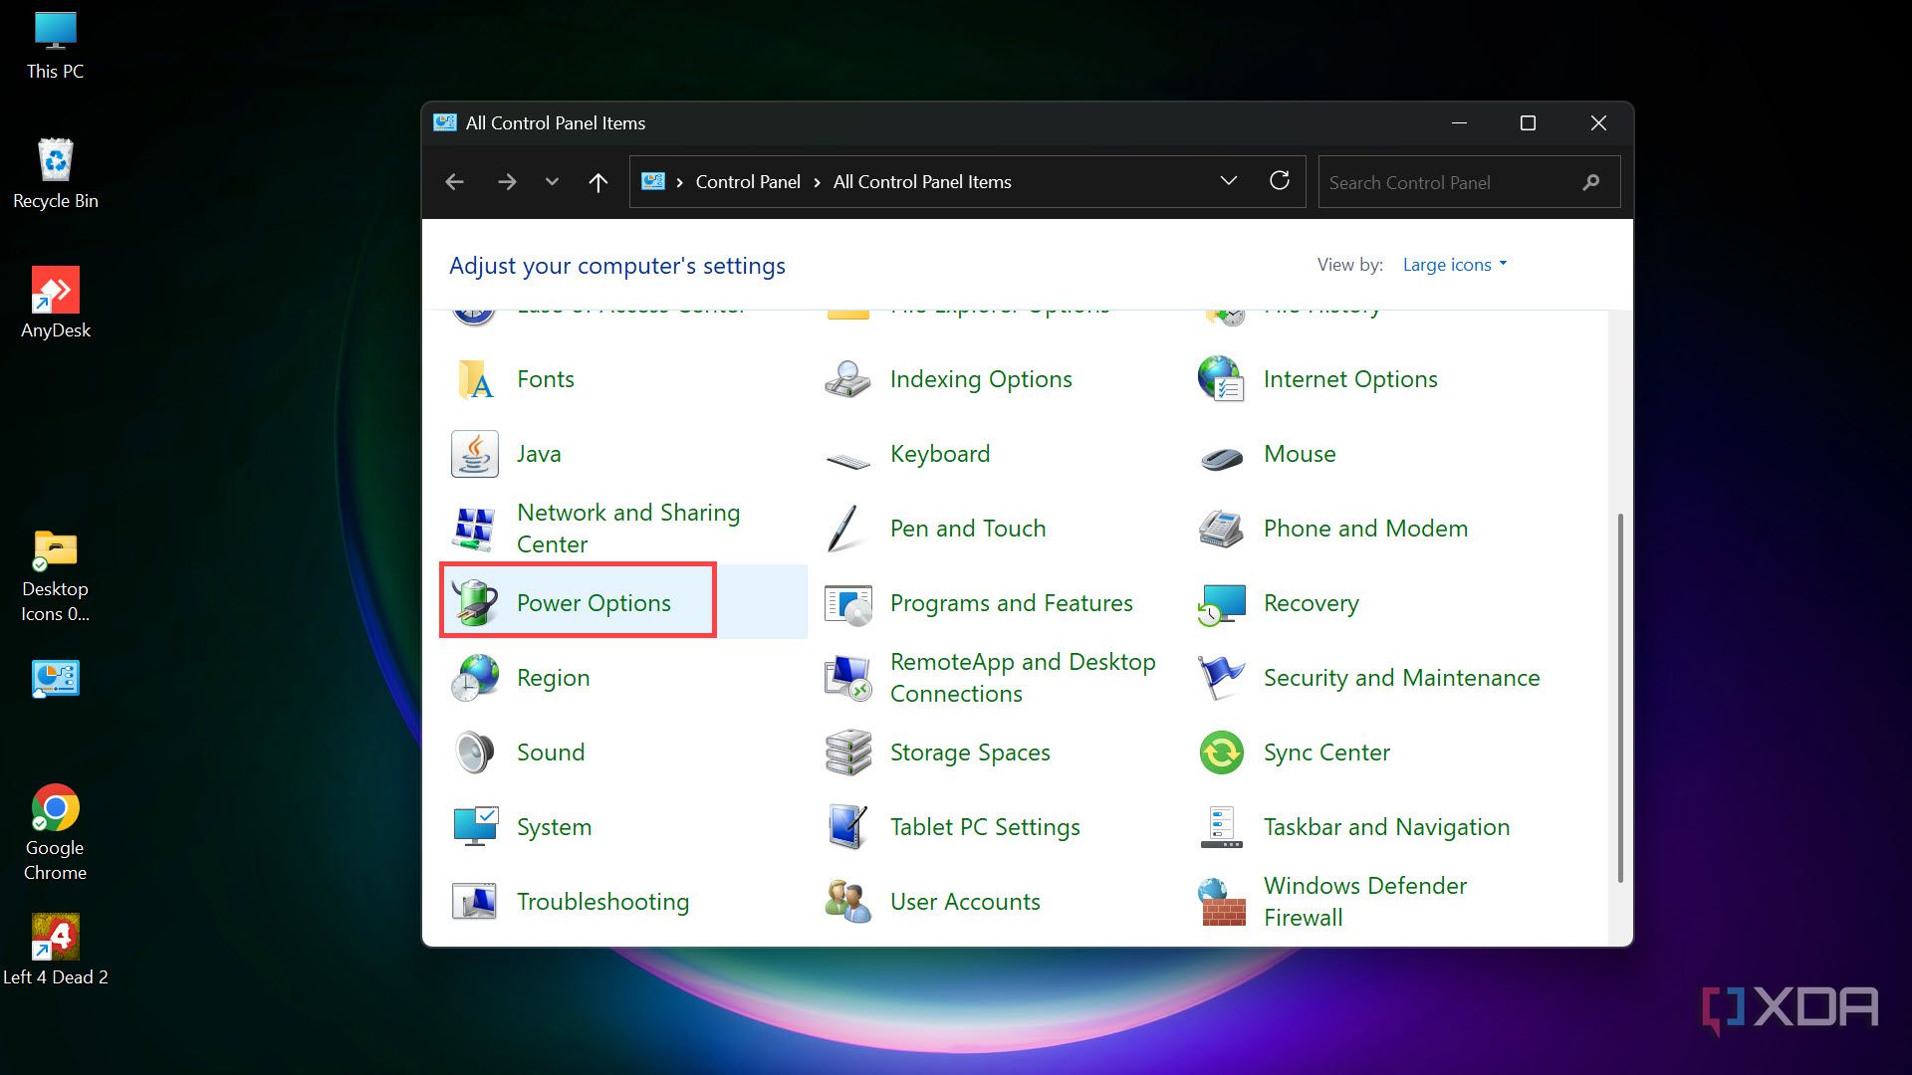Open Programs and Features link
The image size is (1912, 1075).
click(x=1011, y=603)
